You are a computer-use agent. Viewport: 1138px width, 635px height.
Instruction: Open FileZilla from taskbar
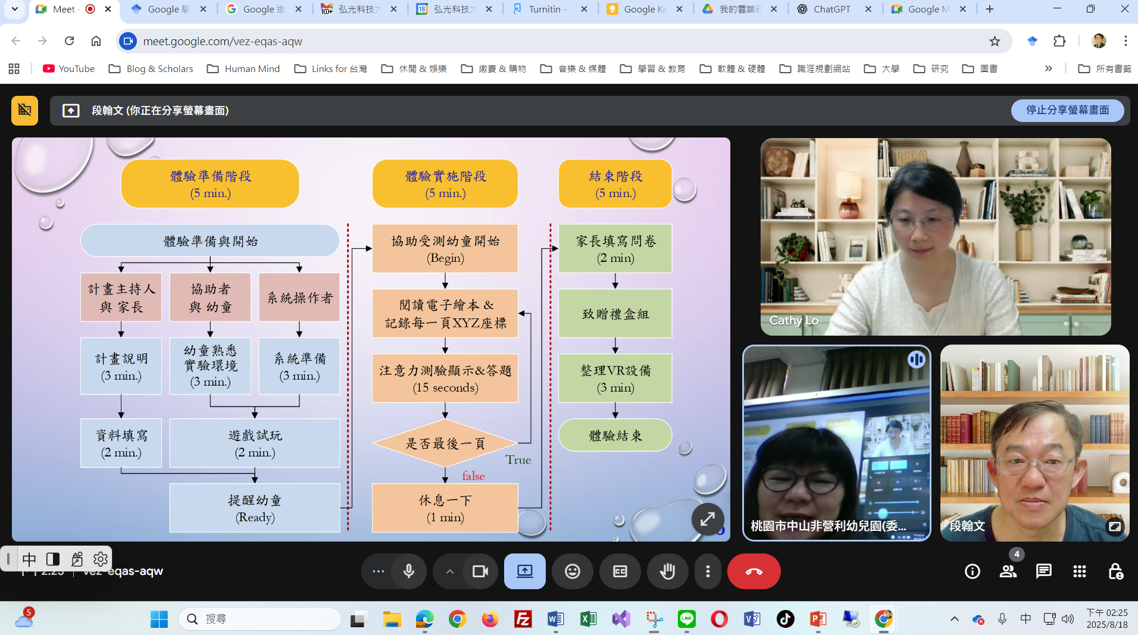(x=523, y=620)
